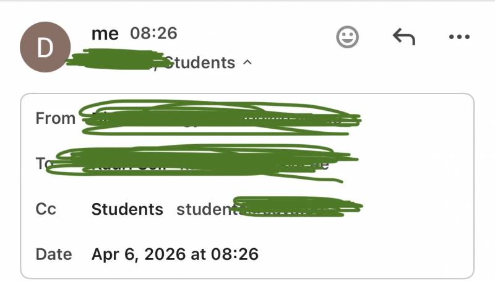Click the brown "D" sender avatar
Viewport: 495px width, 281px height.
(x=45, y=47)
